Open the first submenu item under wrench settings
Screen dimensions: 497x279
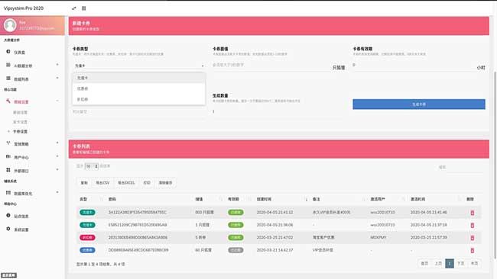(x=20, y=113)
